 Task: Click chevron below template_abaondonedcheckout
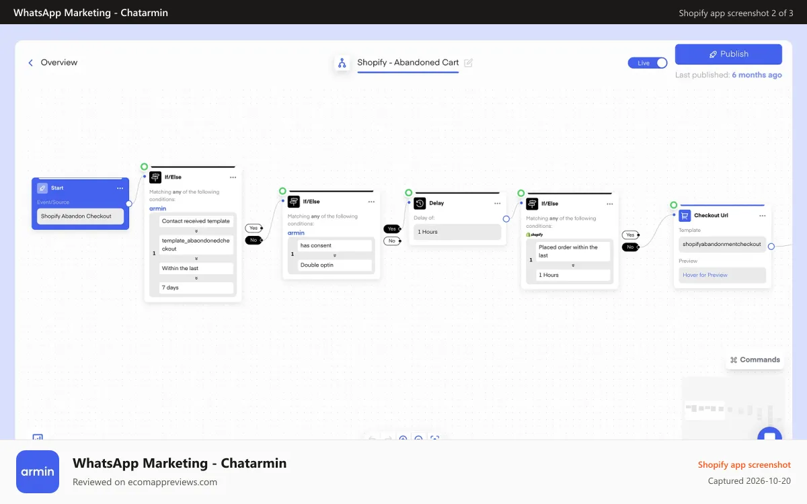pos(196,258)
